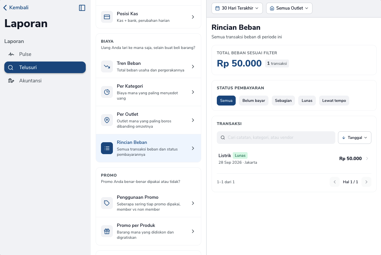Click the calendar icon in date filter
The width and height of the screenshot is (381, 255).
click(x=217, y=8)
